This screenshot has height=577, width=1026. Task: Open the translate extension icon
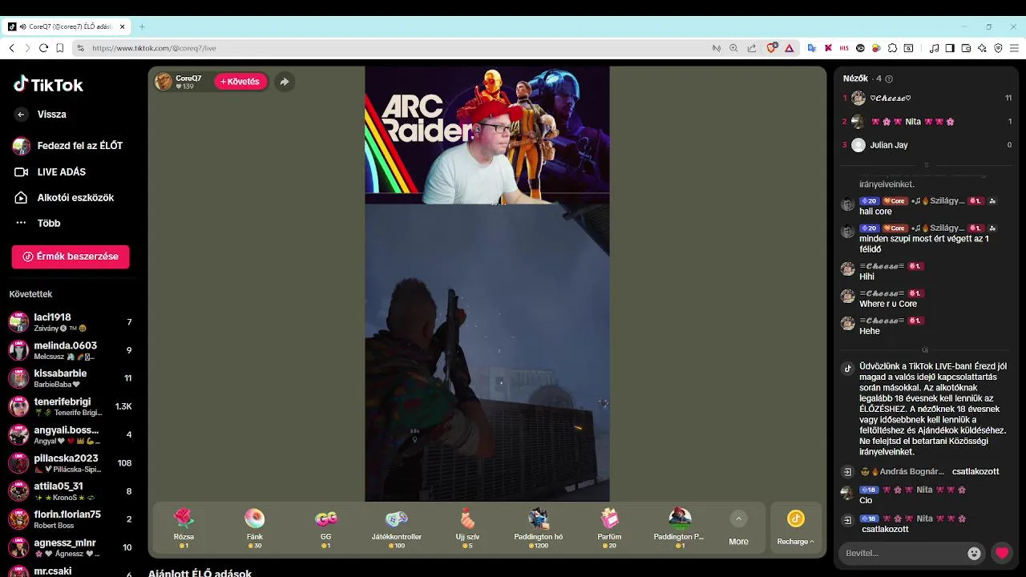click(811, 48)
